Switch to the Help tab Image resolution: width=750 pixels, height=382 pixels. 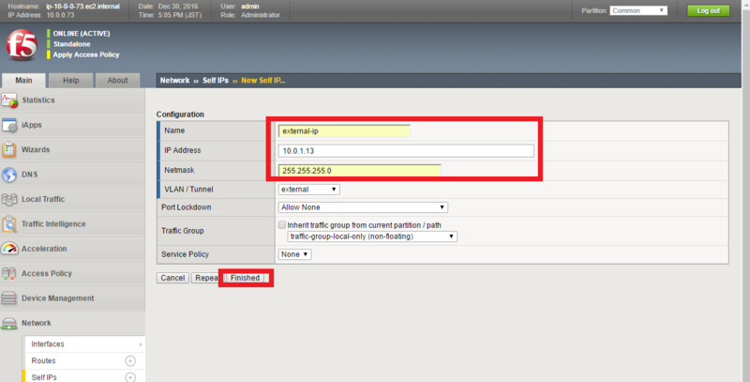pos(71,81)
